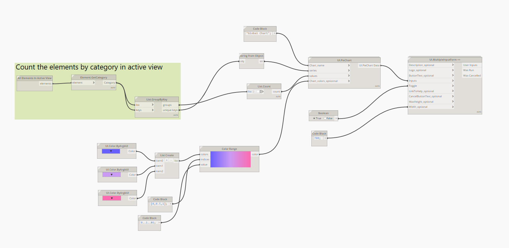Viewport: 509px width, 248px height.
Task: Open the lilac UI.Color.ByArgbUI color dropdown
Action: pyautogui.click(x=111, y=175)
